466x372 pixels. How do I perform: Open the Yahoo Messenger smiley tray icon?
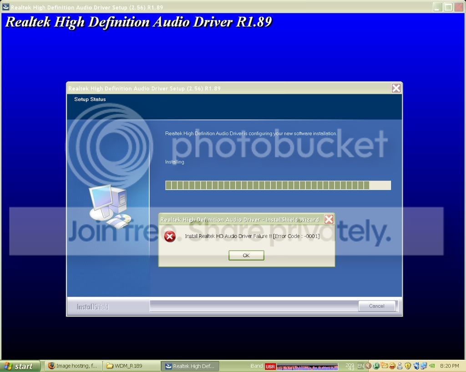click(x=392, y=366)
